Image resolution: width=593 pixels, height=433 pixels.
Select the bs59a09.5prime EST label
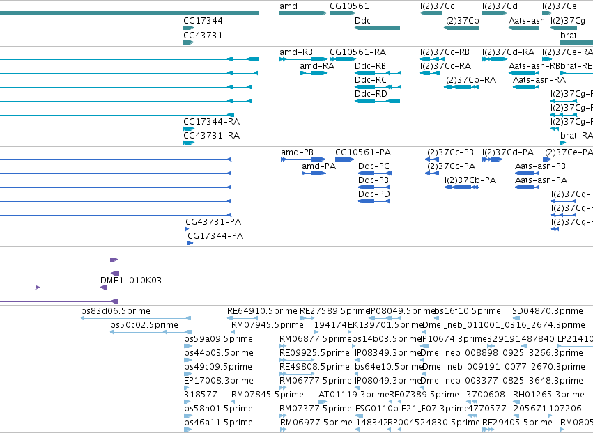point(218,339)
